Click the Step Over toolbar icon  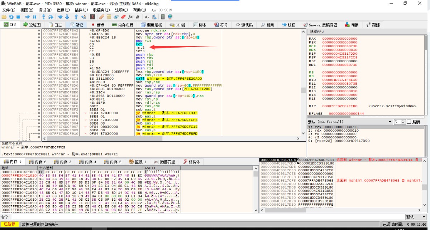click(x=51, y=17)
